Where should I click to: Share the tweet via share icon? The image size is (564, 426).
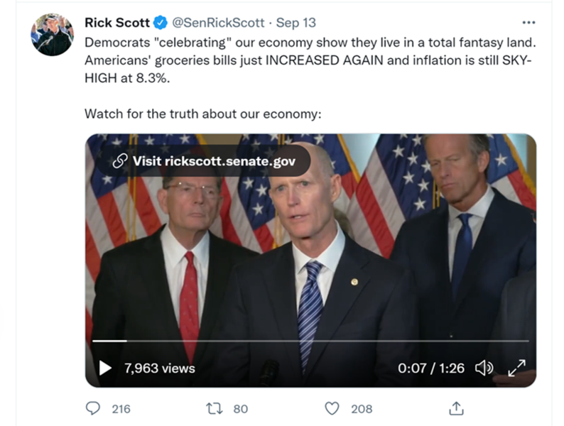click(x=457, y=408)
